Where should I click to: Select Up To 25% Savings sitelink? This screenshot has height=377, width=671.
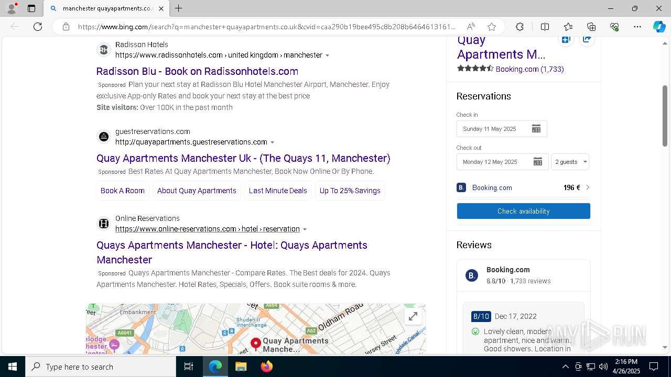click(350, 191)
